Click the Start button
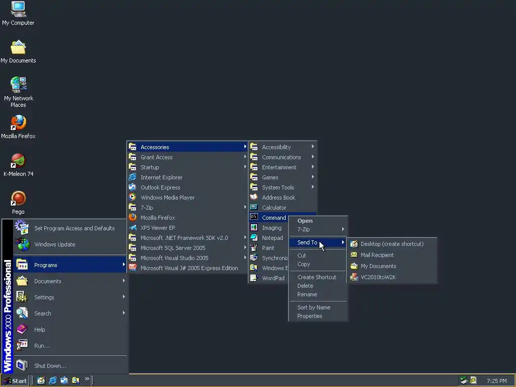The width and height of the screenshot is (516, 387). (x=15, y=381)
